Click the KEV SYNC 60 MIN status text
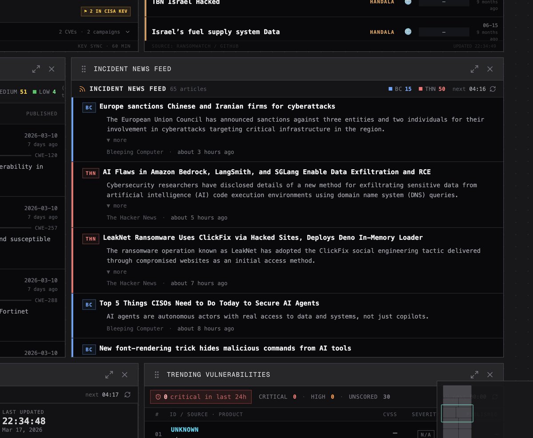This screenshot has height=438, width=533. coord(104,46)
